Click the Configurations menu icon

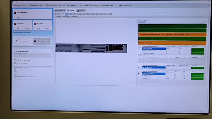14,5
